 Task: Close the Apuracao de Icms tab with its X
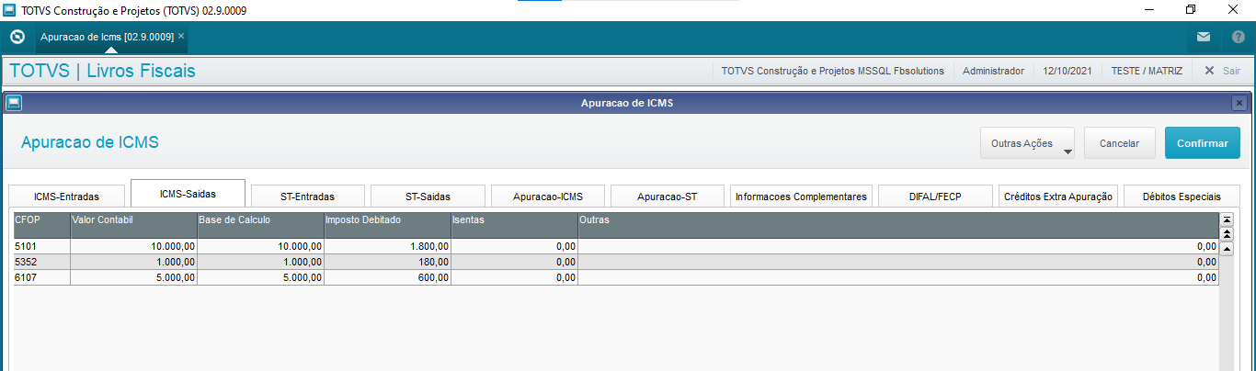[181, 36]
